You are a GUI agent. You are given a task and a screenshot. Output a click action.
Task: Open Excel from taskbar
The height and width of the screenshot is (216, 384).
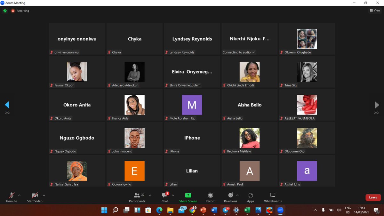(x=247, y=210)
